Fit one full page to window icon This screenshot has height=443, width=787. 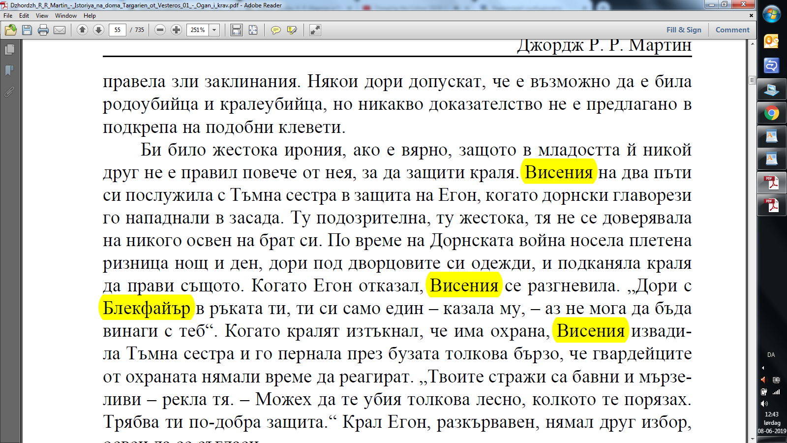pos(253,30)
